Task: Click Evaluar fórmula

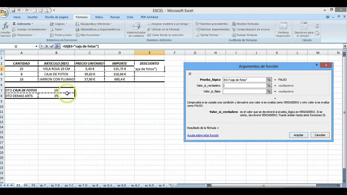Action: [x=245, y=35]
